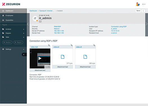Click the Settings gear icon
148x106 pixels.
click(3, 49)
